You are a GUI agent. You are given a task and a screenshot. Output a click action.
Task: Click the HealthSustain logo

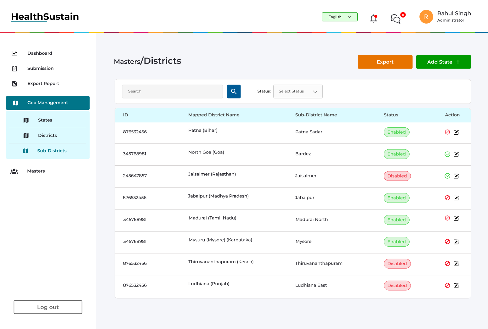[x=45, y=17]
